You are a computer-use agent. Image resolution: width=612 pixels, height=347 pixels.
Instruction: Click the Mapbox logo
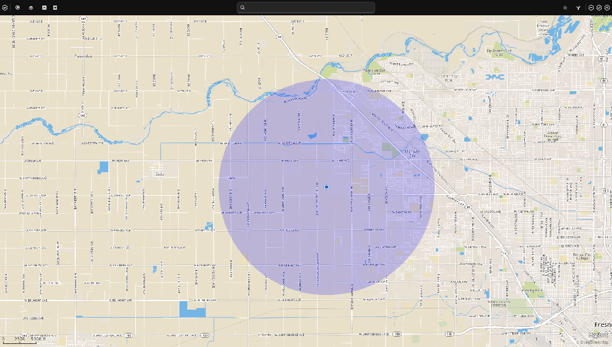598,335
